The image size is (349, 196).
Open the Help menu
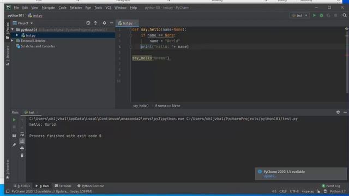(x=133, y=8)
